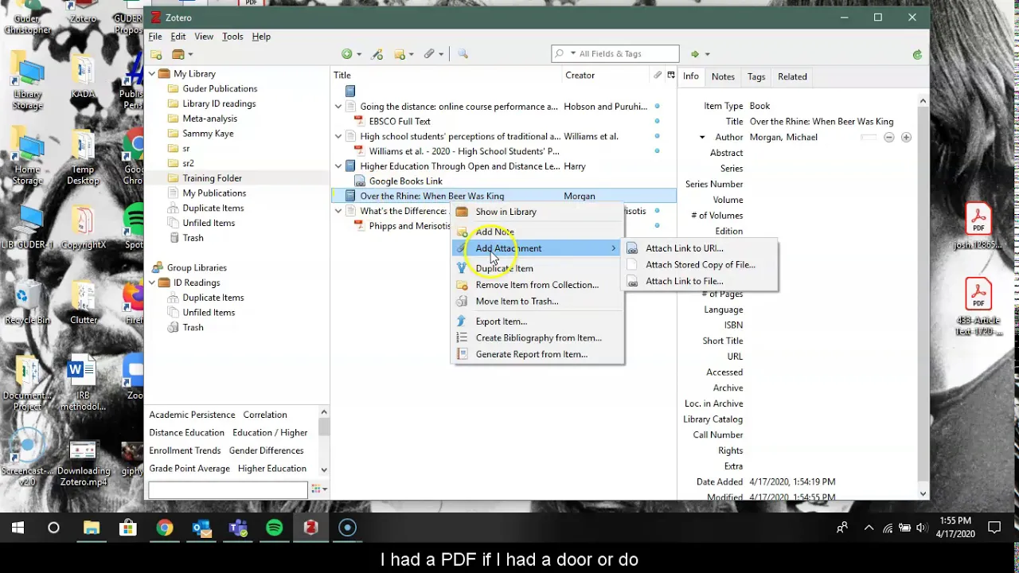Switch to the Related tab
The height and width of the screenshot is (573, 1019).
(x=792, y=76)
